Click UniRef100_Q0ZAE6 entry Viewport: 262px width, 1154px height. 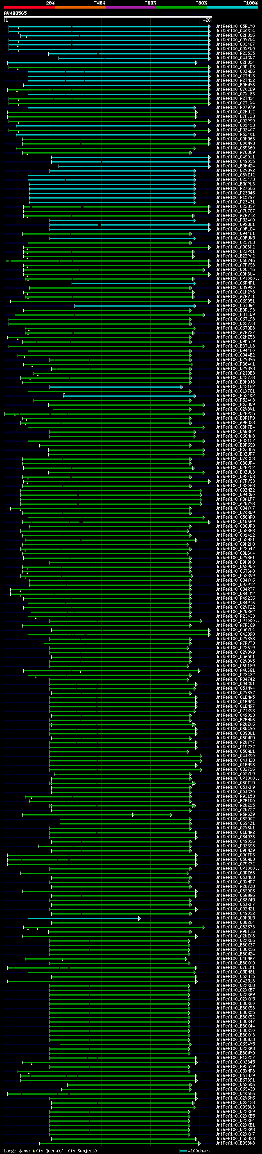tap(235, 72)
